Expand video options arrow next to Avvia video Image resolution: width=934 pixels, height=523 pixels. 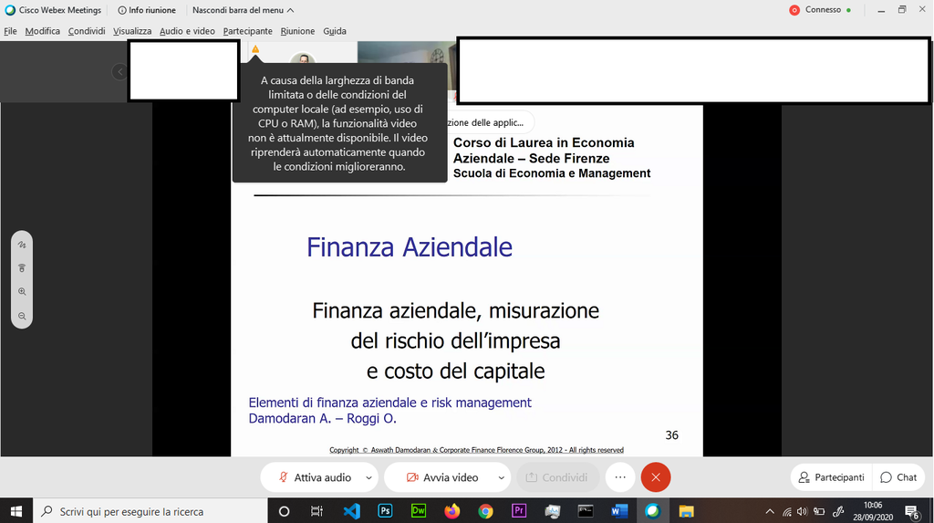(x=501, y=477)
